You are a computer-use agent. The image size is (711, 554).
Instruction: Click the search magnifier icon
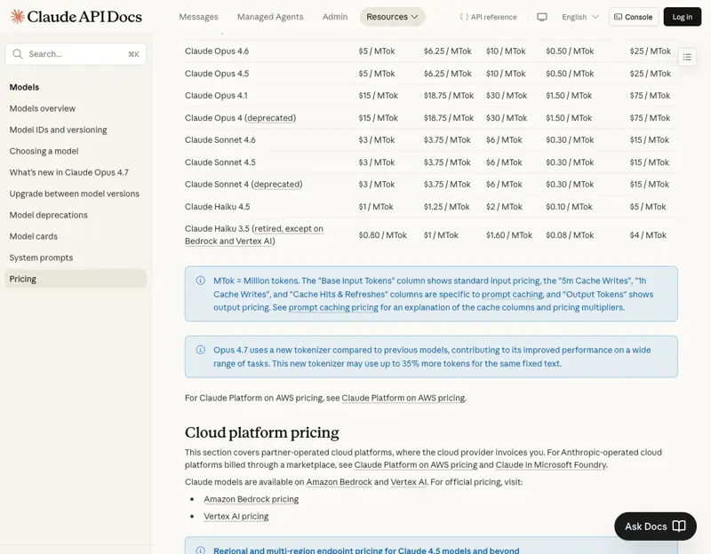(x=18, y=54)
